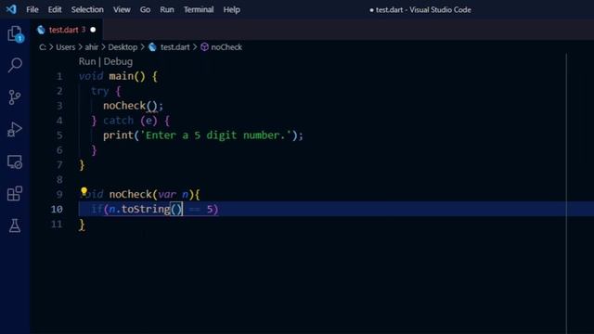Viewport: 594px width, 334px height.
Task: Open Extensions view icon
Action: pos(15,194)
